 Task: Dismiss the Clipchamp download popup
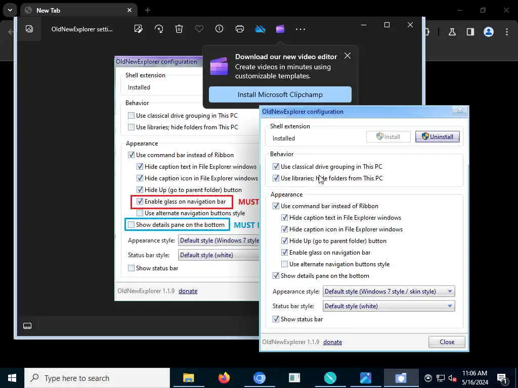coord(348,56)
